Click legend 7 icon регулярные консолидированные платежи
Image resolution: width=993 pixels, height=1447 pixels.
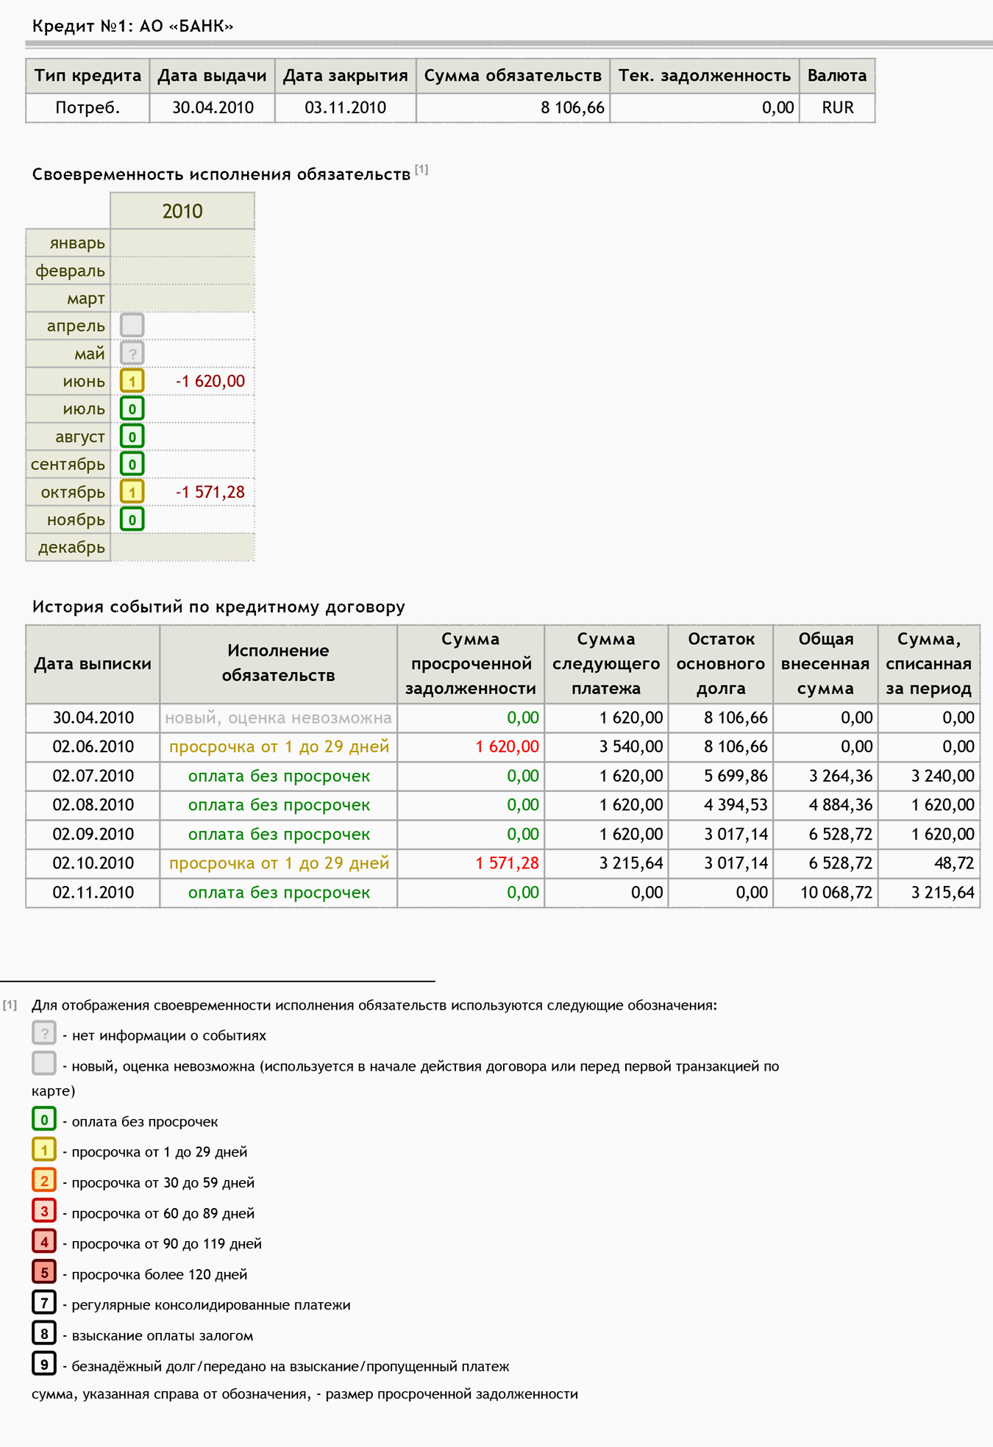44,1302
